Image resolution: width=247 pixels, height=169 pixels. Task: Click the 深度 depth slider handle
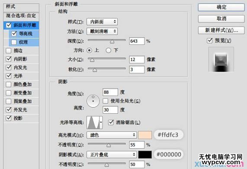[112, 41]
